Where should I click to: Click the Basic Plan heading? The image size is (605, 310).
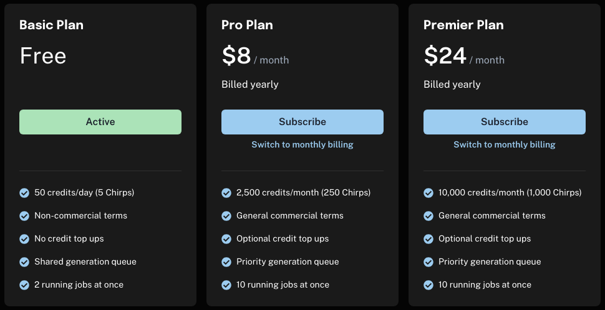51,25
